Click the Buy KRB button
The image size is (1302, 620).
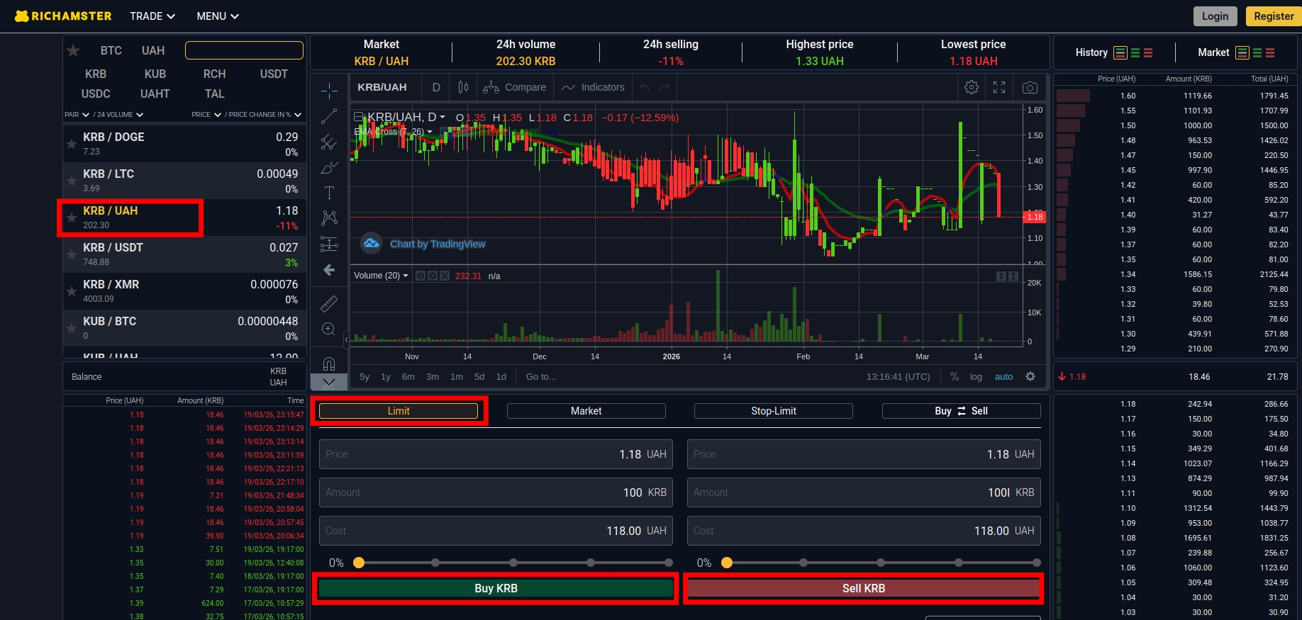tap(496, 588)
